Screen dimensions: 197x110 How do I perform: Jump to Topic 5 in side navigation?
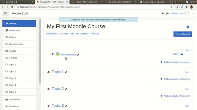[x=19, y=92]
